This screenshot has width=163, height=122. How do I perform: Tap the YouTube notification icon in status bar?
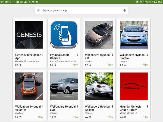point(18,2)
